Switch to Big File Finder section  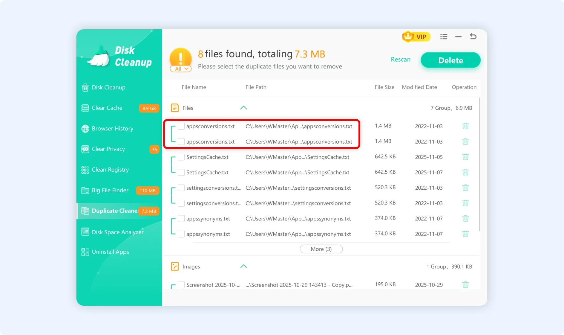click(110, 191)
